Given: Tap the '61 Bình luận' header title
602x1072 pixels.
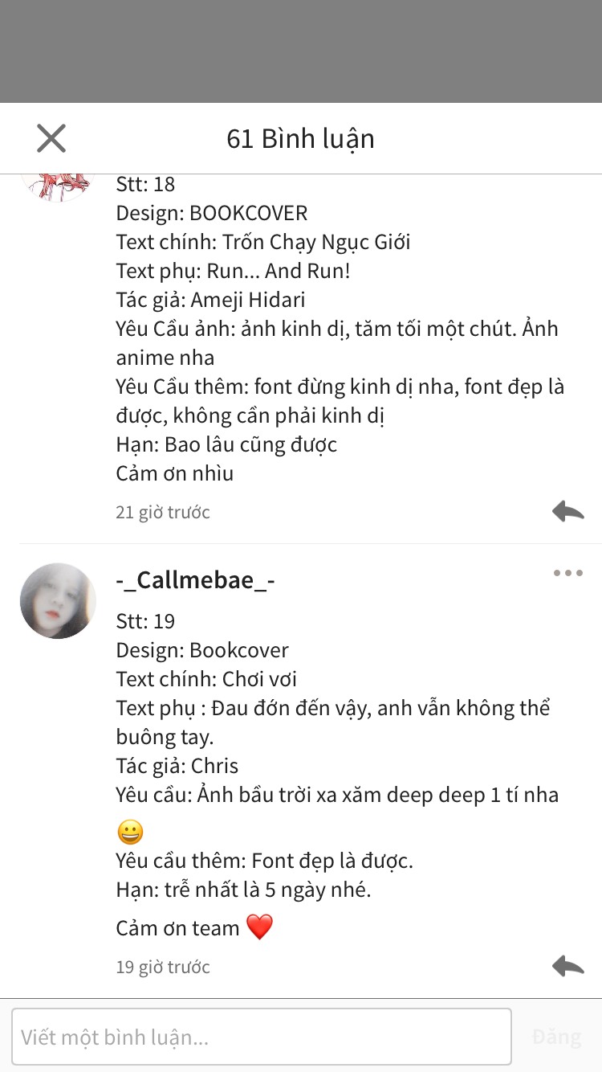Looking at the screenshot, I should (x=301, y=139).
